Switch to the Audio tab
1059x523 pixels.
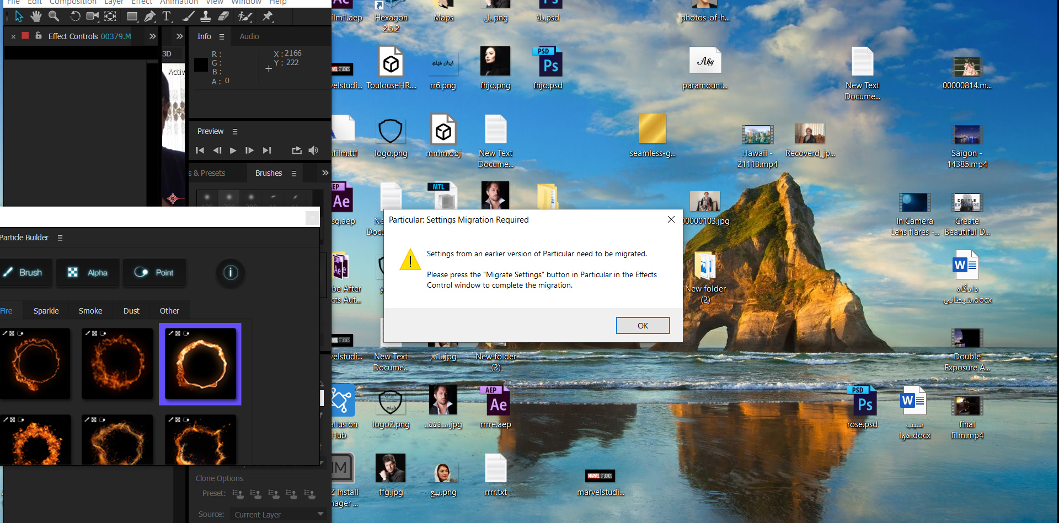[249, 36]
